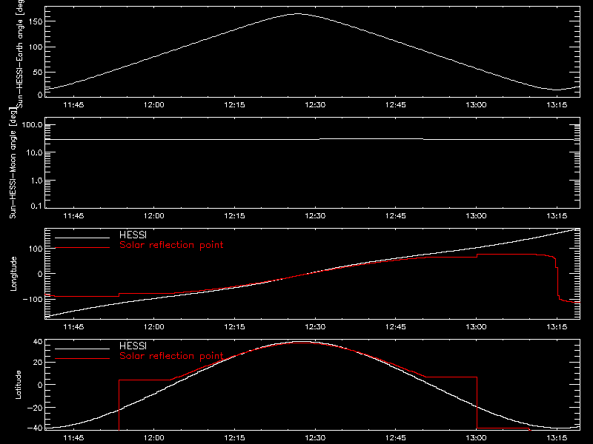Click 12:15 time label of Moon angle plot
The image size is (593, 444).
pos(234,216)
